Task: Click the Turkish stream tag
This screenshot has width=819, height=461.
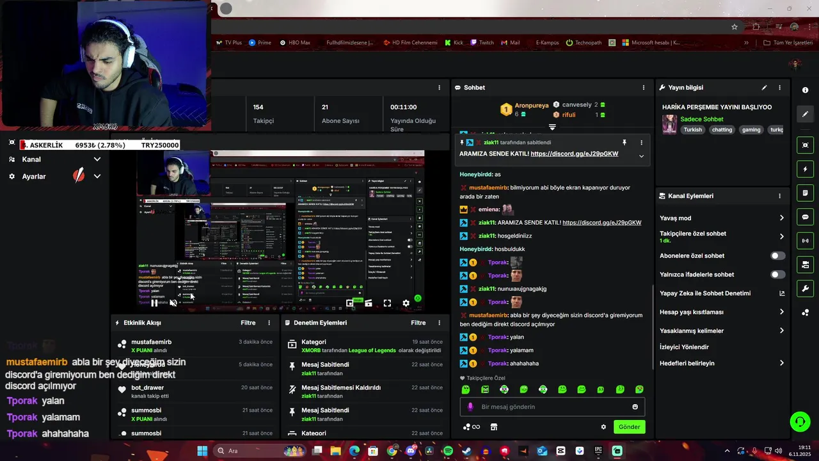Action: (692, 130)
